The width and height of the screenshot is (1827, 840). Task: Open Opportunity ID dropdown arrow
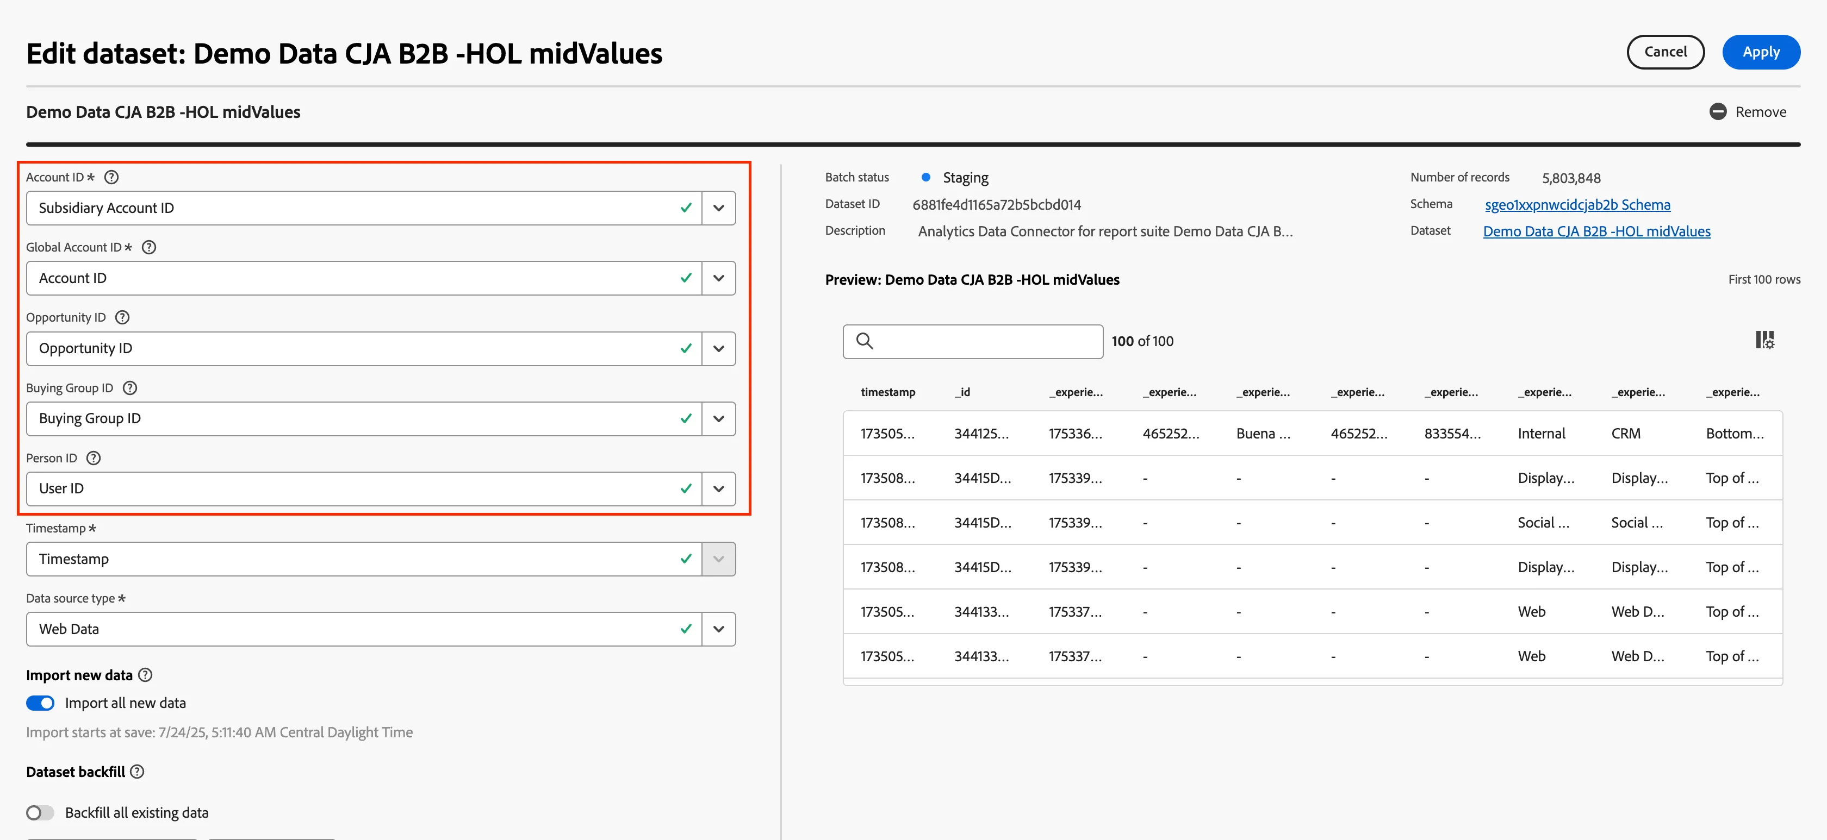[x=718, y=348]
